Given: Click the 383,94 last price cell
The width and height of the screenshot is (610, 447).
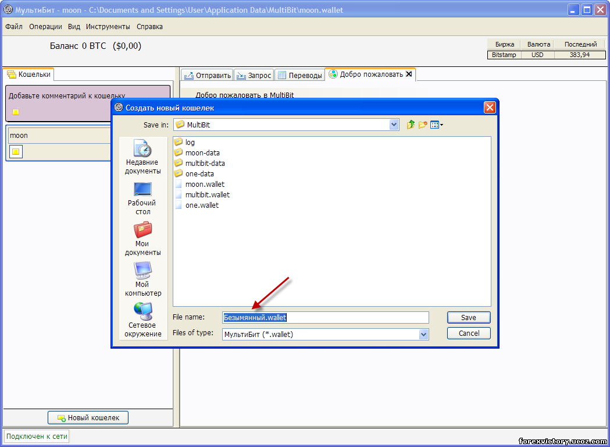Looking at the screenshot, I should 580,55.
